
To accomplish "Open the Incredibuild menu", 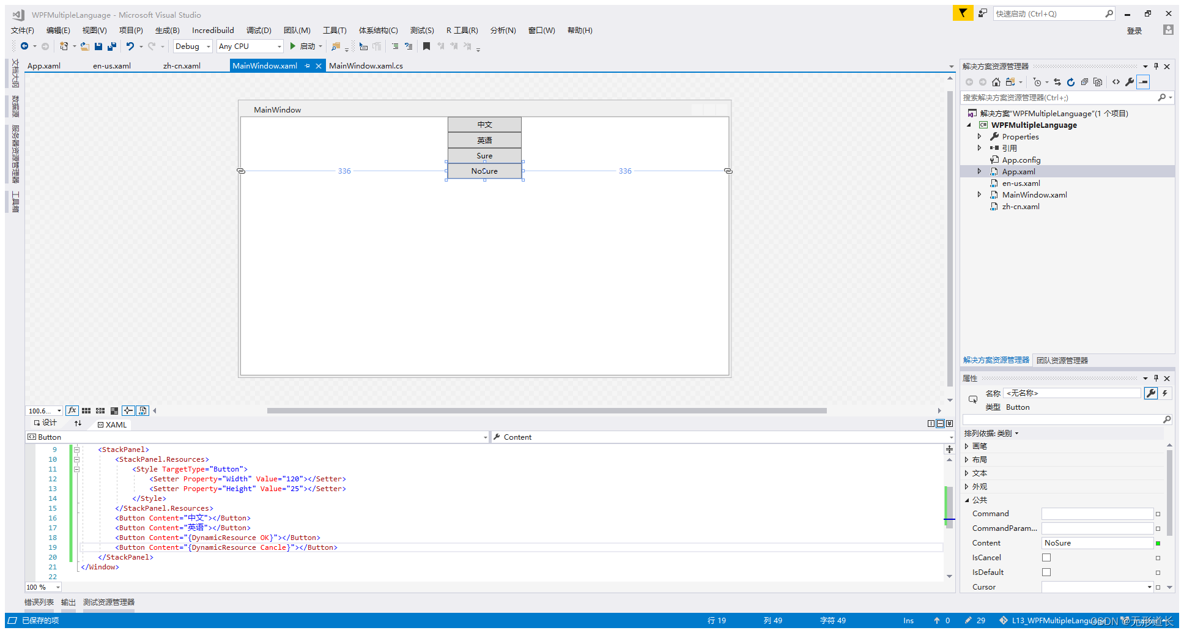I will click(x=213, y=30).
